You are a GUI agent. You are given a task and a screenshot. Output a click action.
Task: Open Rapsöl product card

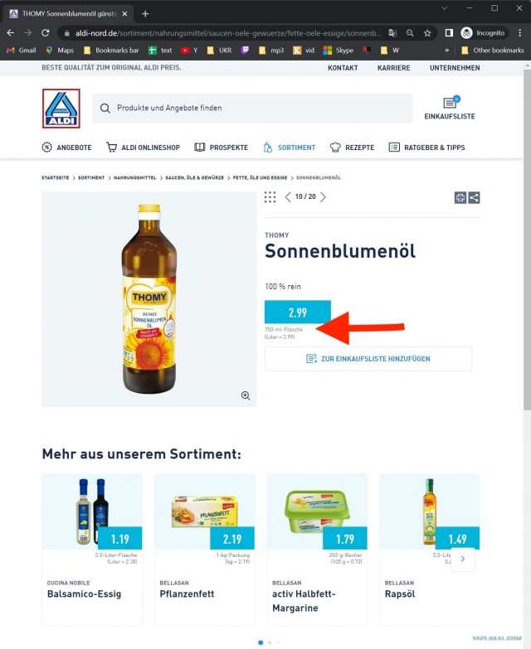point(430,550)
